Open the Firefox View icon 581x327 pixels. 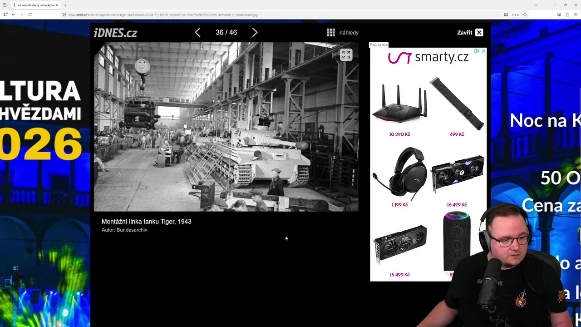tap(5, 5)
